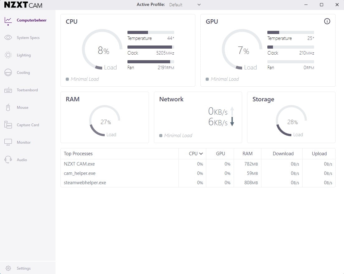This screenshot has width=344, height=274.
Task: Click the Computerbeheer chart icon
Action: pos(8,20)
